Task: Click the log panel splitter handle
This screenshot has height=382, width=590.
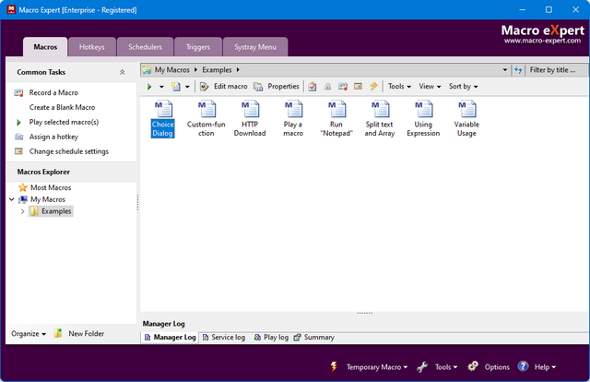Action: pos(364,313)
